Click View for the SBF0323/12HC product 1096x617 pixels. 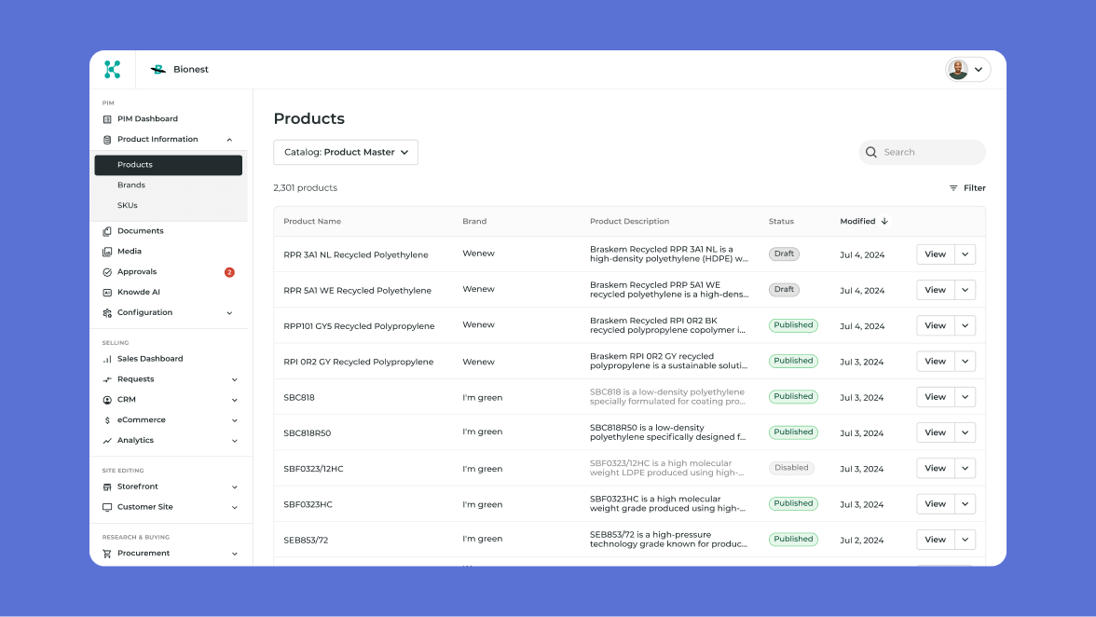tap(935, 469)
